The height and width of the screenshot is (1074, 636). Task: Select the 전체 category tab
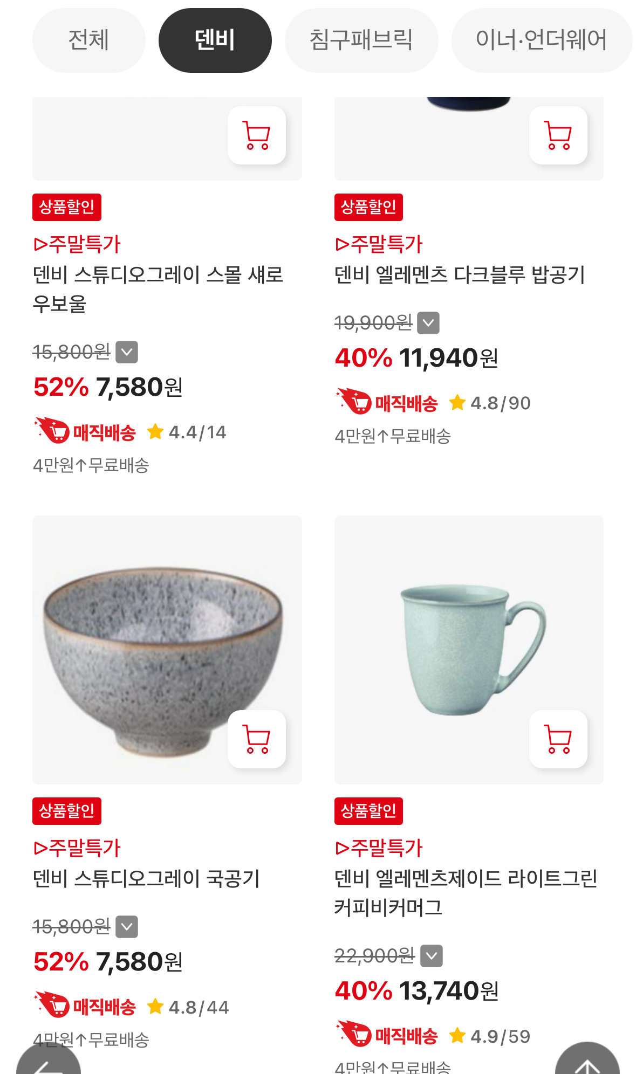(x=88, y=40)
